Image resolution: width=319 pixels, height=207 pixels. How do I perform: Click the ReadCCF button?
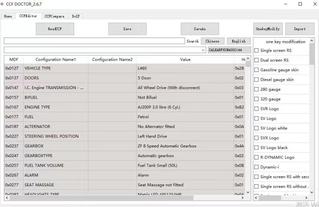click(x=55, y=29)
